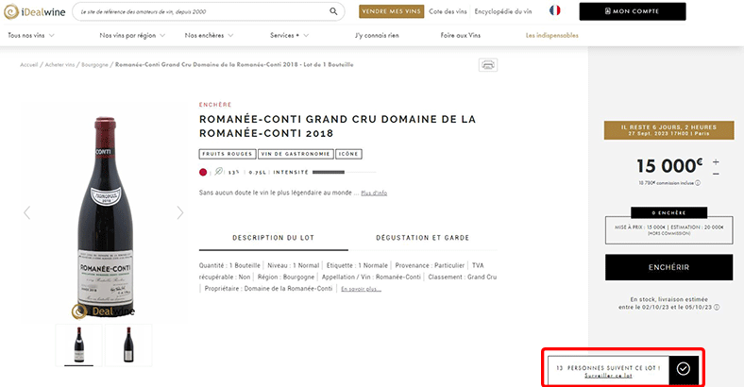This screenshot has height=387, width=744.
Task: Go to the Acheter vins breadcrumb
Action: [x=59, y=64]
